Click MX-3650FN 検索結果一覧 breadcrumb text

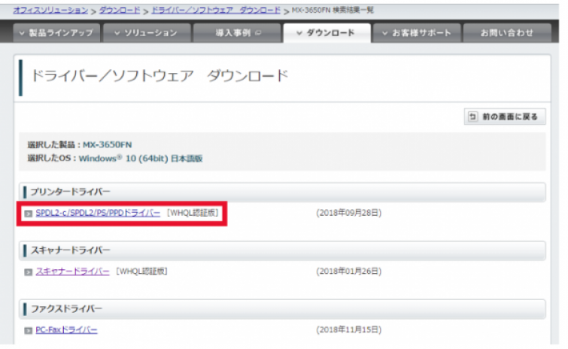(333, 10)
